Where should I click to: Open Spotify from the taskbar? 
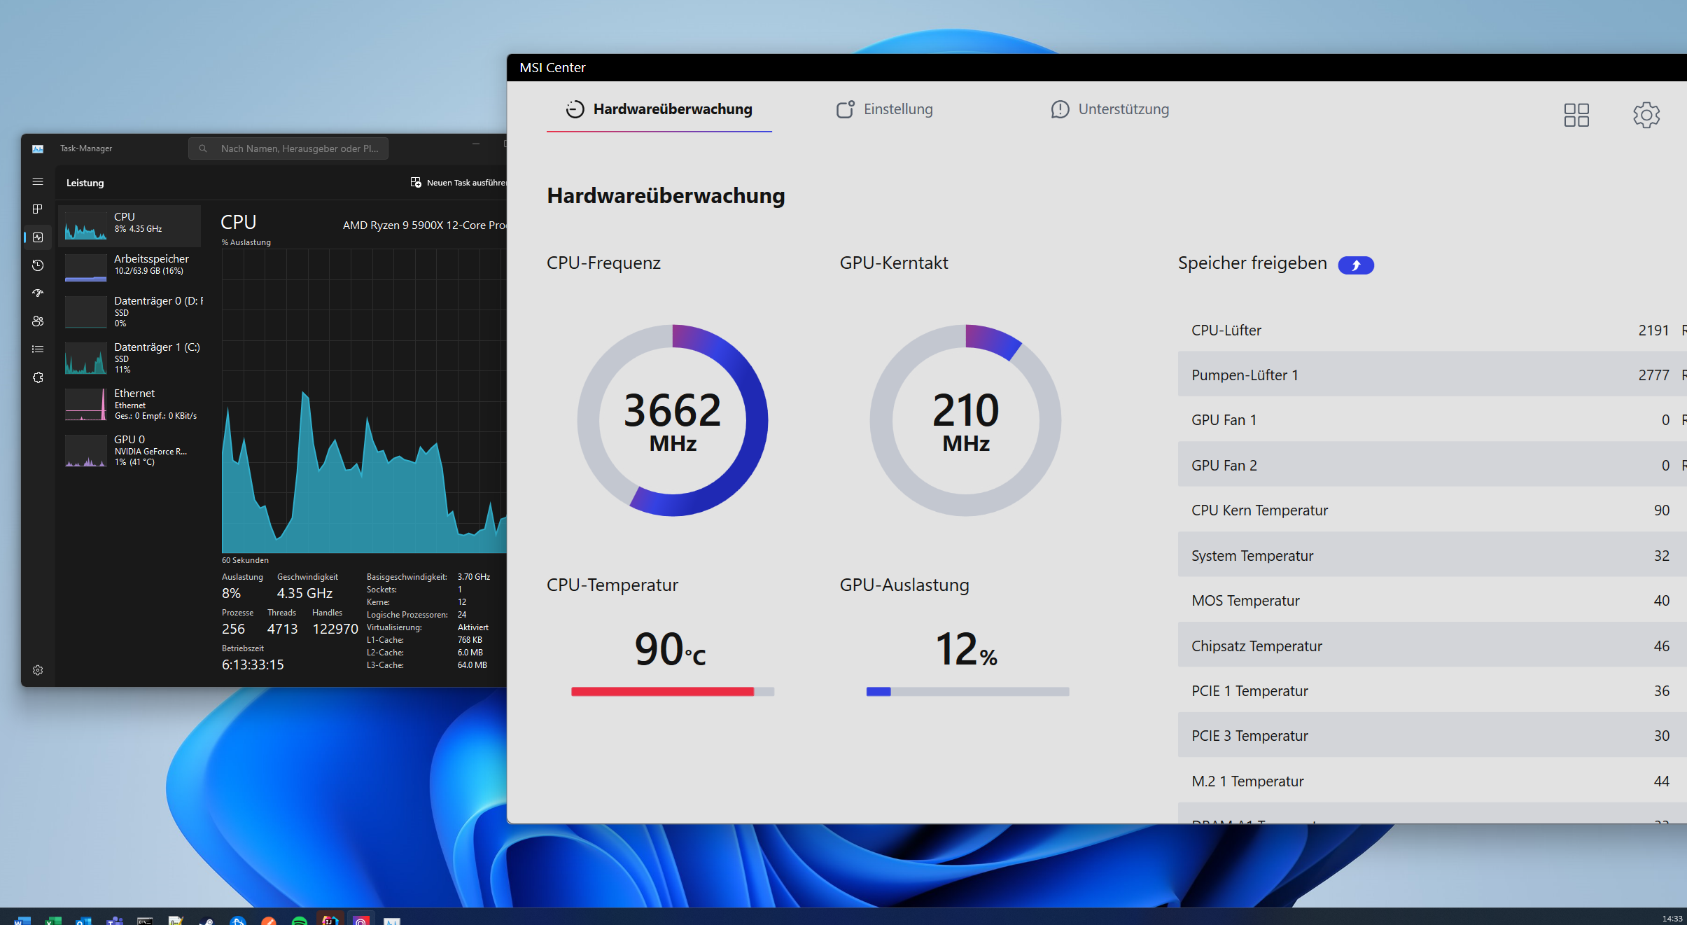click(x=299, y=920)
